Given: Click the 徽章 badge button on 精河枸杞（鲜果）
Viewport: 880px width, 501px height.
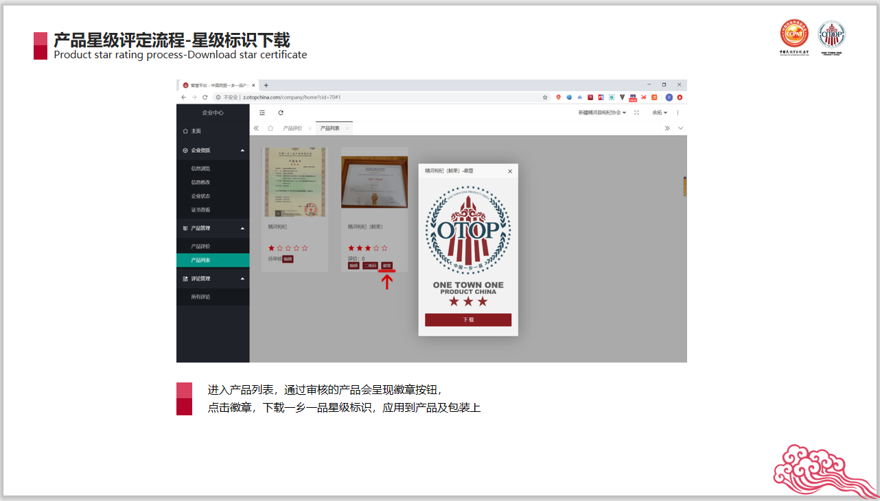Looking at the screenshot, I should tap(387, 265).
